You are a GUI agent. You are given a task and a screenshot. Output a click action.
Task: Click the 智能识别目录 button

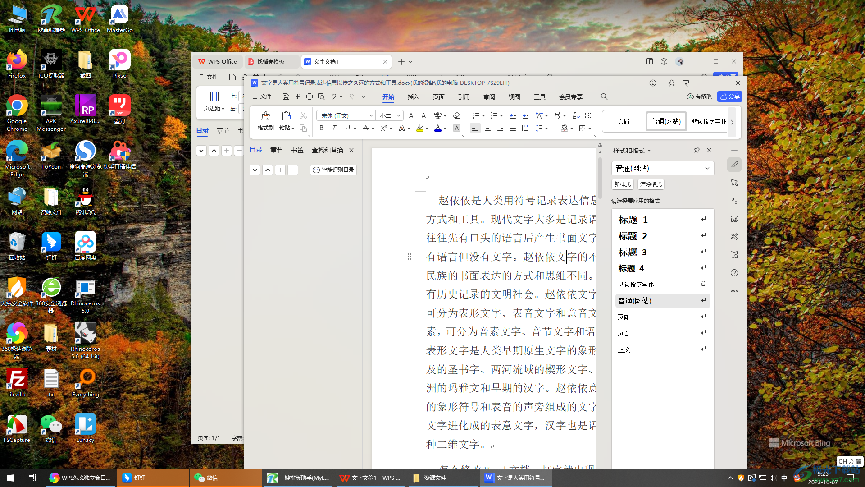[333, 170]
